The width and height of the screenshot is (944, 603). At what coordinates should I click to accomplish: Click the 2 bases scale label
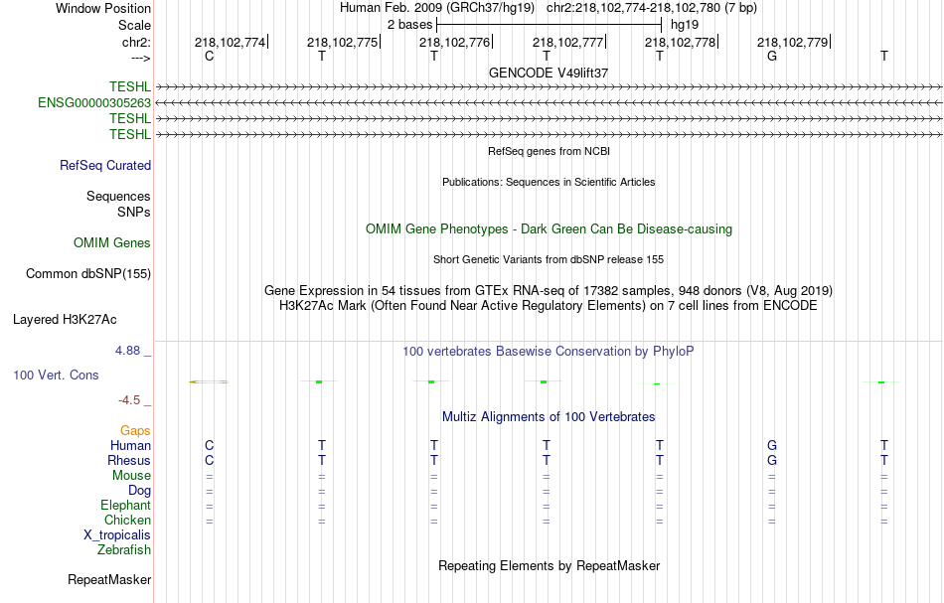409,25
